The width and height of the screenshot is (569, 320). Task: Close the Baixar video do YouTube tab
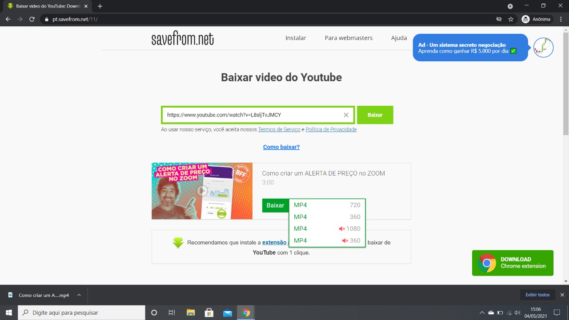click(86, 6)
